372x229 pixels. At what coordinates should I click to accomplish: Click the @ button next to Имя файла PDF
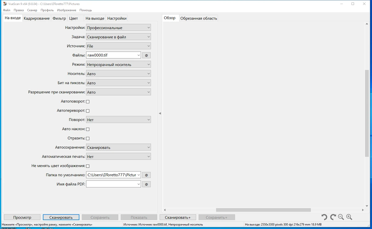(146, 184)
